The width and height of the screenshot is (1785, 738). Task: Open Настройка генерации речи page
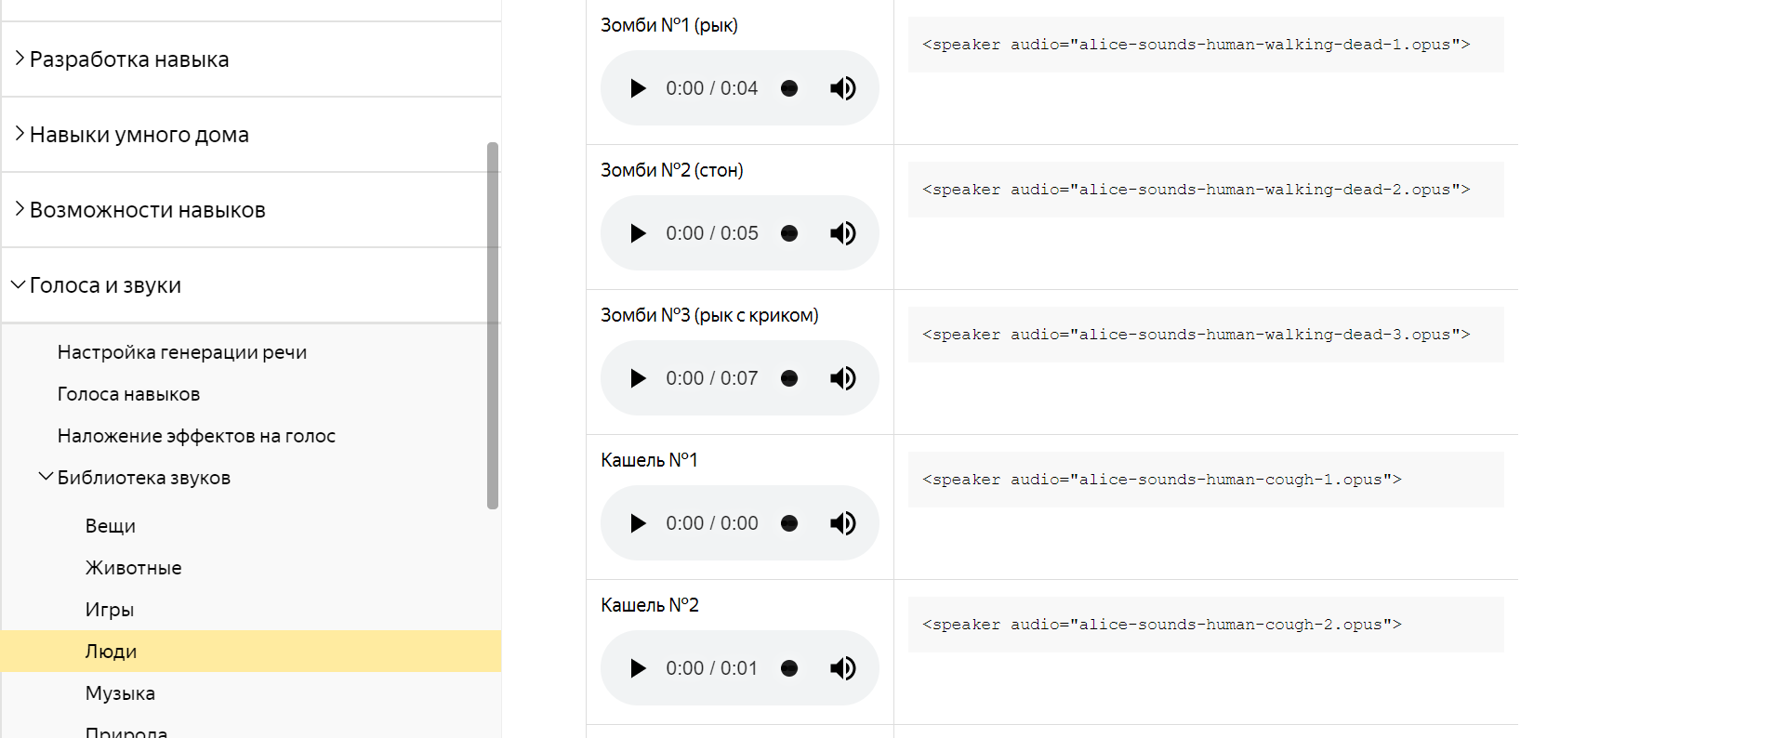[x=182, y=352]
